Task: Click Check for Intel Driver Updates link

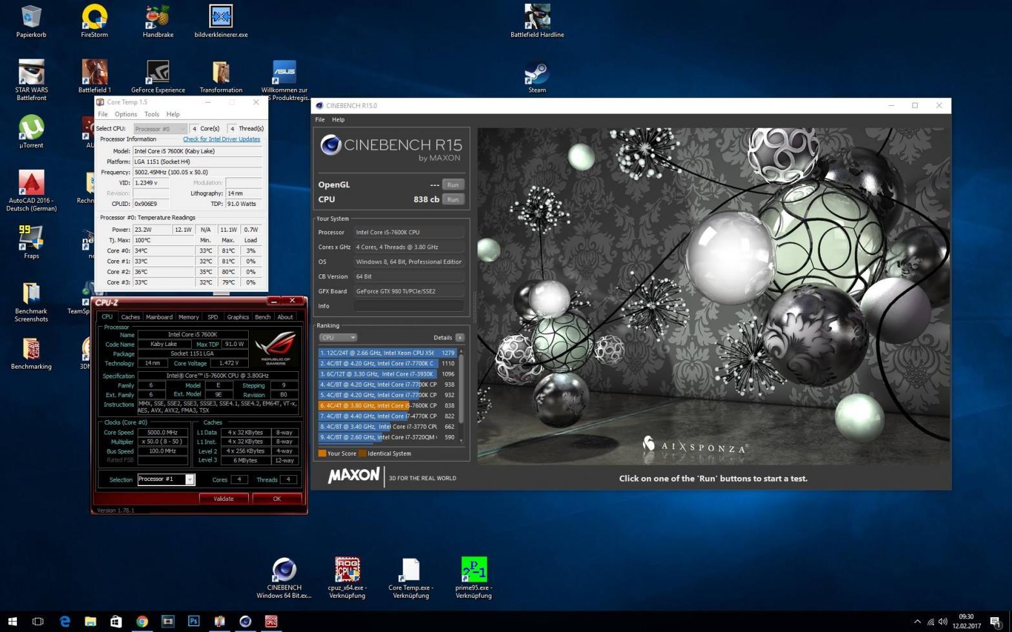Action: tap(221, 139)
